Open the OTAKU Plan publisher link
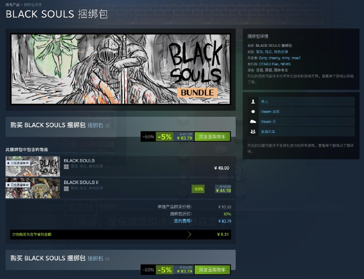364x279 pixels. point(269,64)
